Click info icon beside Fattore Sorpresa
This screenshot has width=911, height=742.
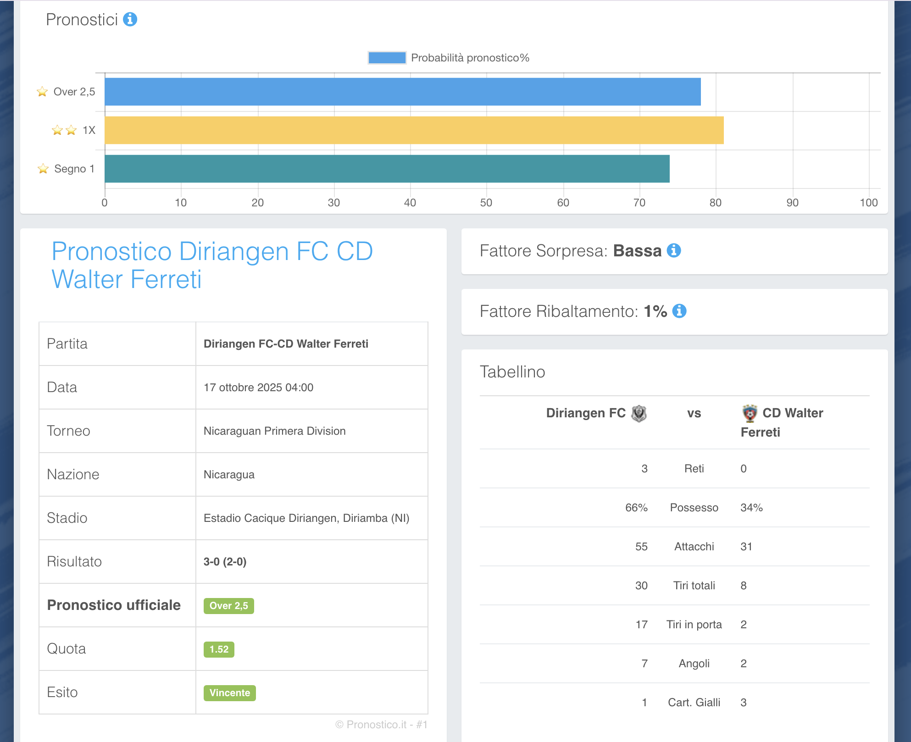[673, 250]
